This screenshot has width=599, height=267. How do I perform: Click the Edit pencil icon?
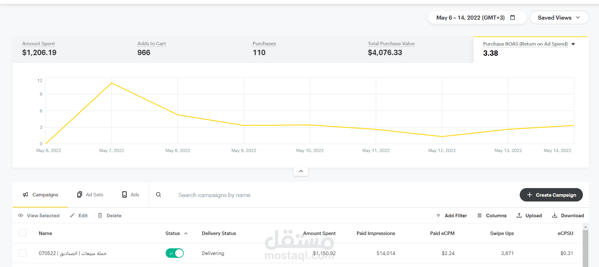click(x=73, y=215)
